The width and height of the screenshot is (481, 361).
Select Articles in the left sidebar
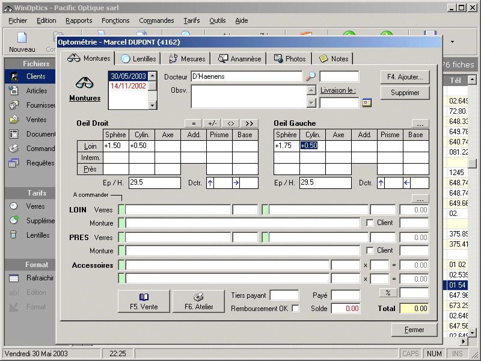pyautogui.click(x=36, y=91)
